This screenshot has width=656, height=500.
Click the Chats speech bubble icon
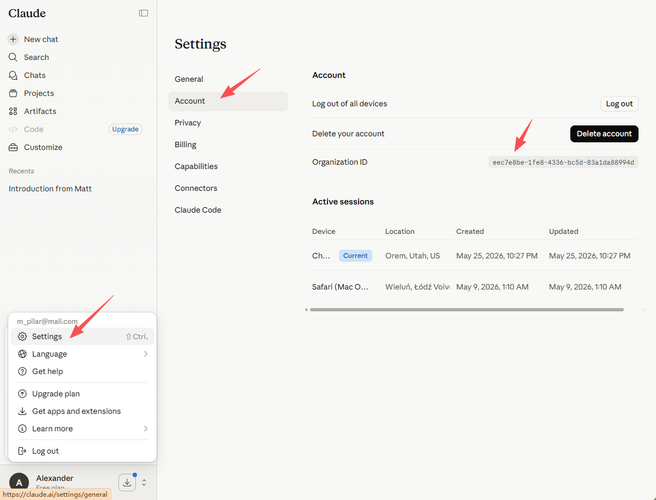coord(13,75)
